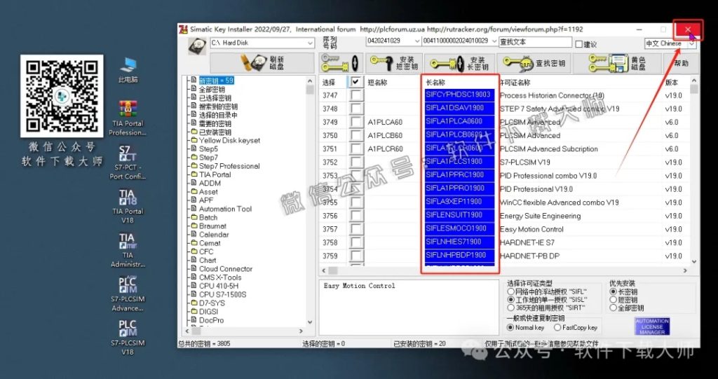Choose the FastCopy key radio option
Screen dimensions: 718x379
[557, 328]
